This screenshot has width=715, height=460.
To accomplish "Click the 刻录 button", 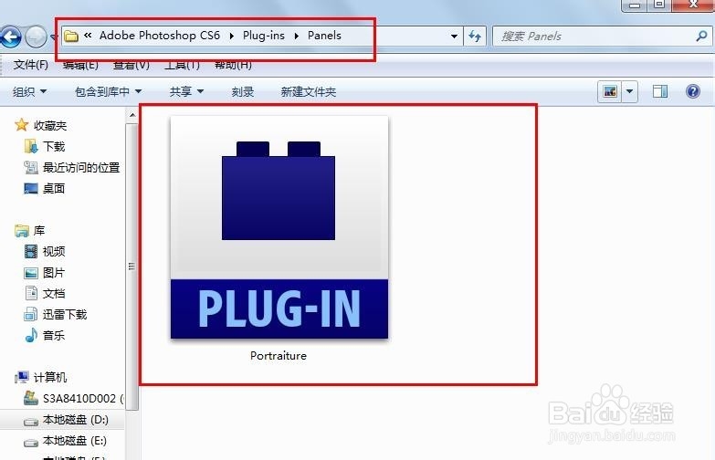I will click(x=243, y=91).
